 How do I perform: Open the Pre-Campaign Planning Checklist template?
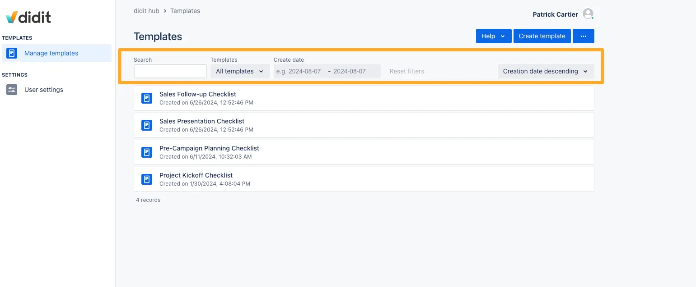point(364,152)
